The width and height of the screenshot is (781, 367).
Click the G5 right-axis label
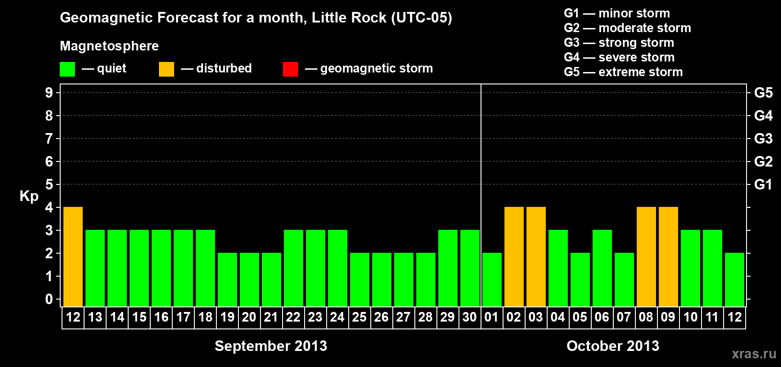764,93
